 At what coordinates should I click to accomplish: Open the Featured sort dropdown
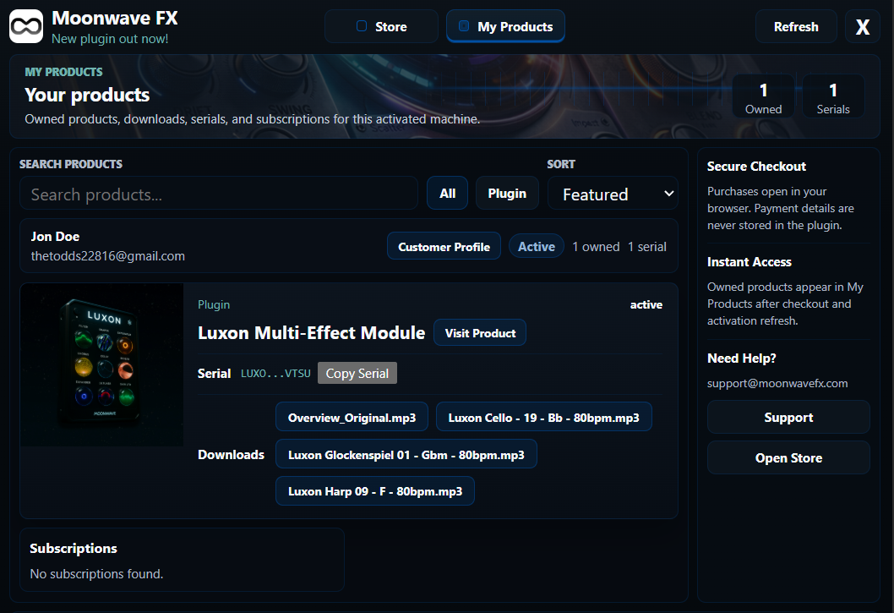click(613, 194)
